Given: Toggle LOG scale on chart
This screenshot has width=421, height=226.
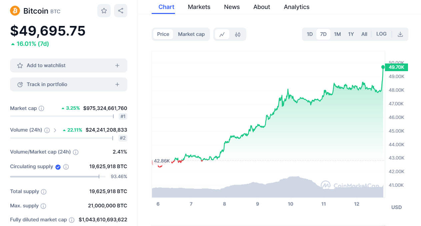Looking at the screenshot, I should click(381, 34).
